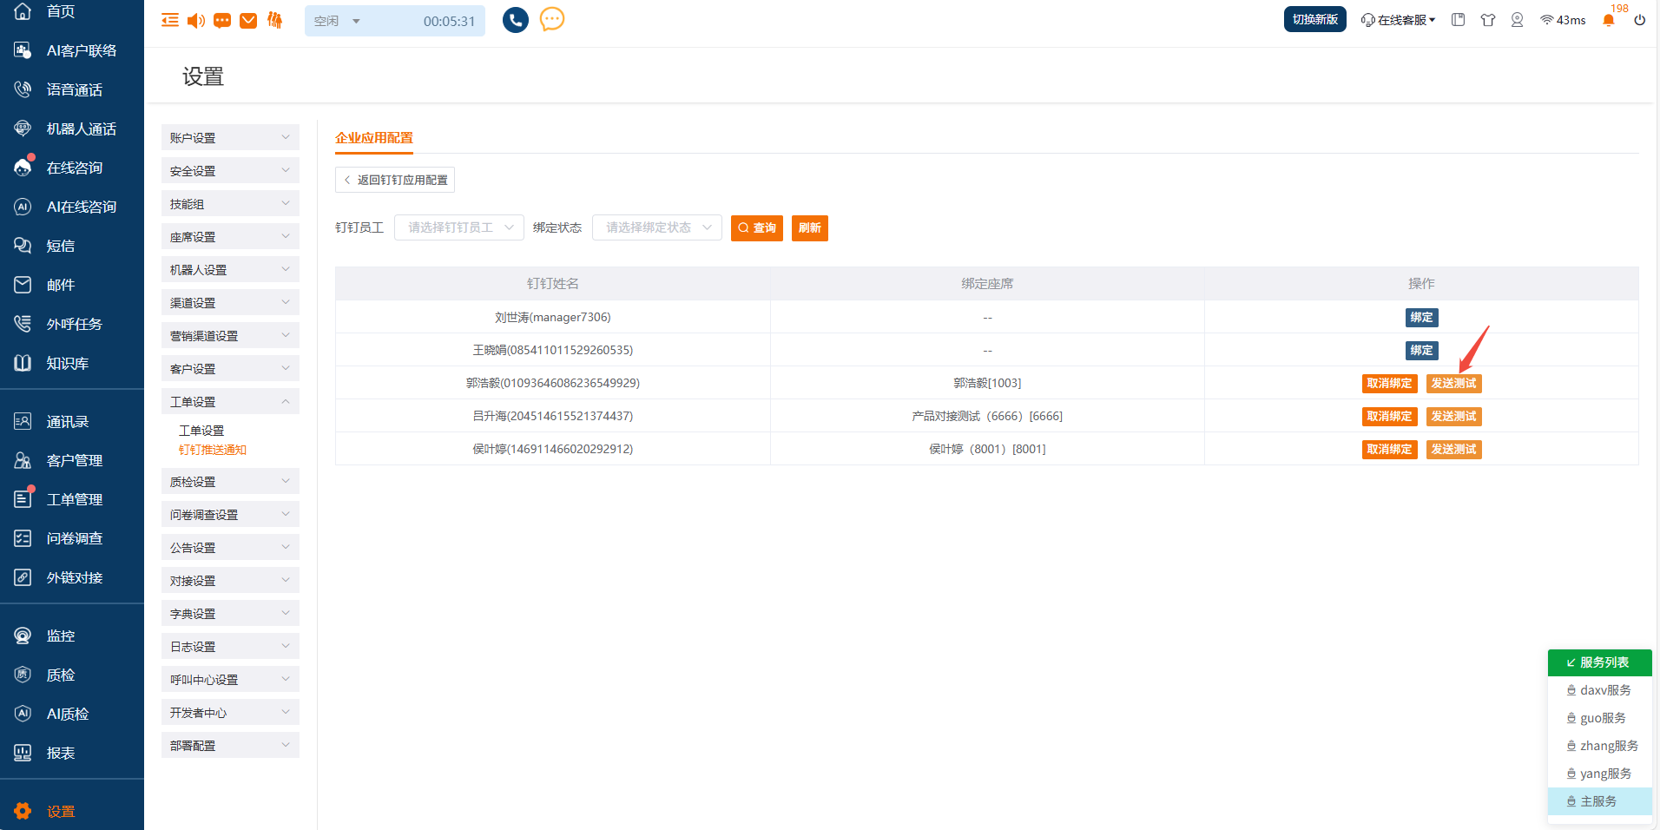The image size is (1660, 830).
Task: Expand the 呼叫中心设置 settings group
Action: (230, 679)
